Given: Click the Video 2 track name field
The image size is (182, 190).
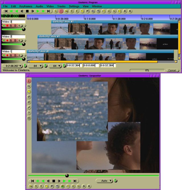Looking at the screenshot, I should [x=13, y=37].
